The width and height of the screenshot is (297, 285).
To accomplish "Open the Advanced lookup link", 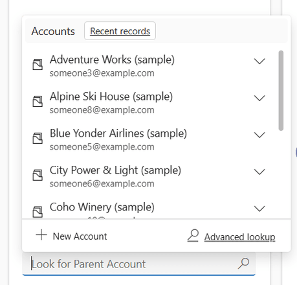I will [x=239, y=237].
